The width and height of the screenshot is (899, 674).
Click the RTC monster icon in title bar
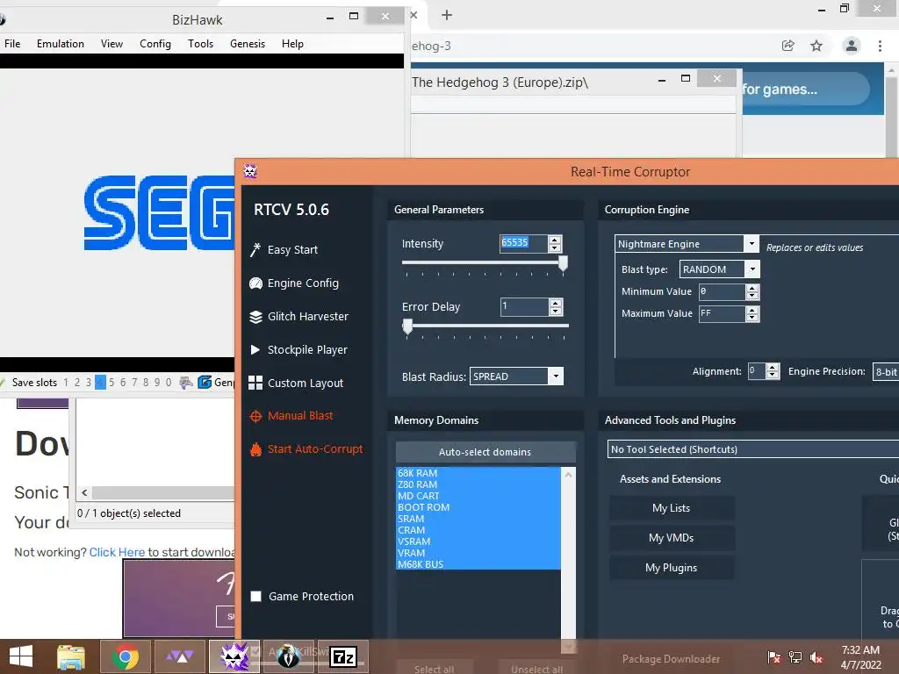(250, 171)
